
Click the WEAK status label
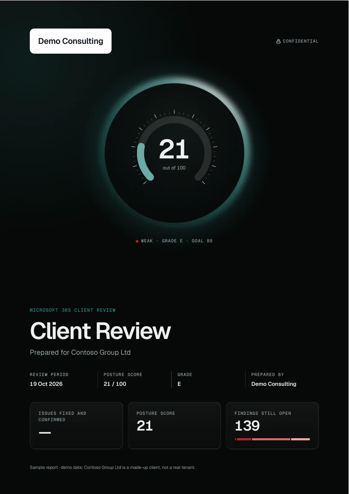(x=147, y=241)
